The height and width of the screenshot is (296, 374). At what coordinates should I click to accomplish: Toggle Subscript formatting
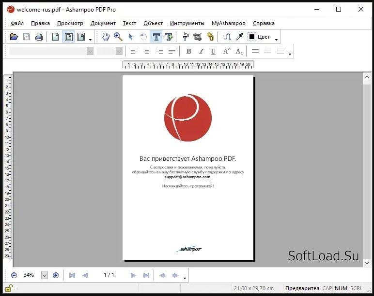tap(239, 51)
